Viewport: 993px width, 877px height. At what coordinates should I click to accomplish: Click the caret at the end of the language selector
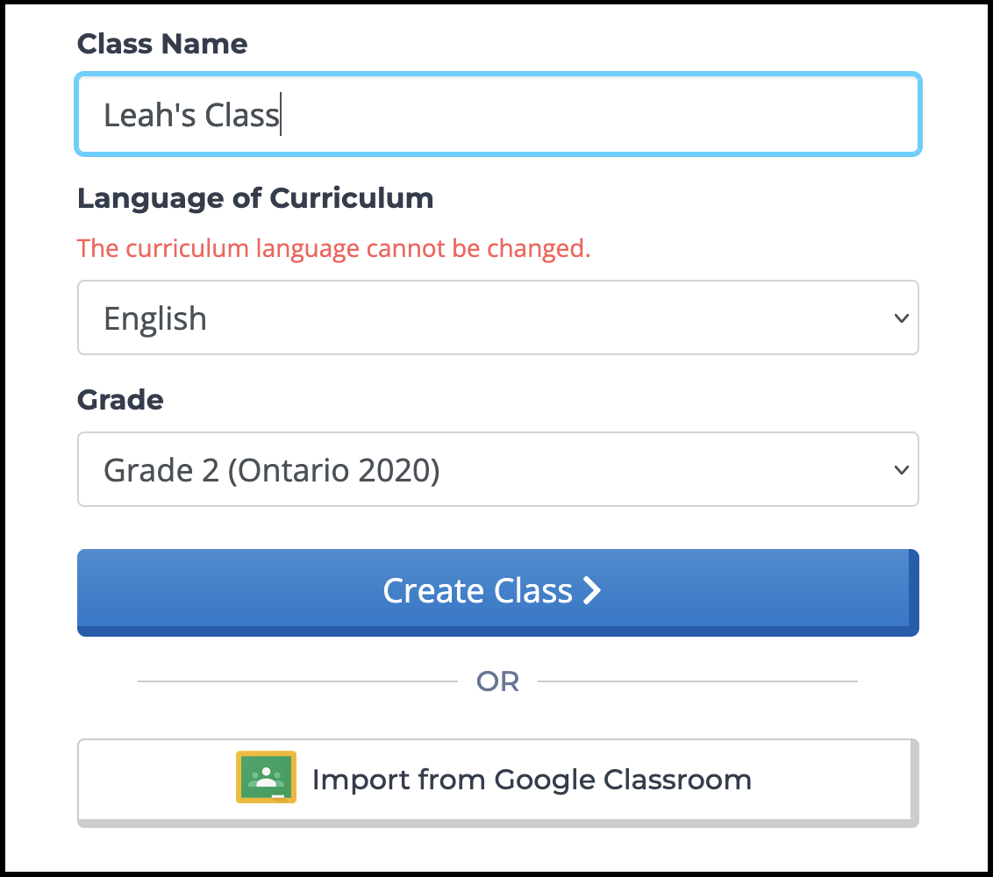[x=901, y=318]
